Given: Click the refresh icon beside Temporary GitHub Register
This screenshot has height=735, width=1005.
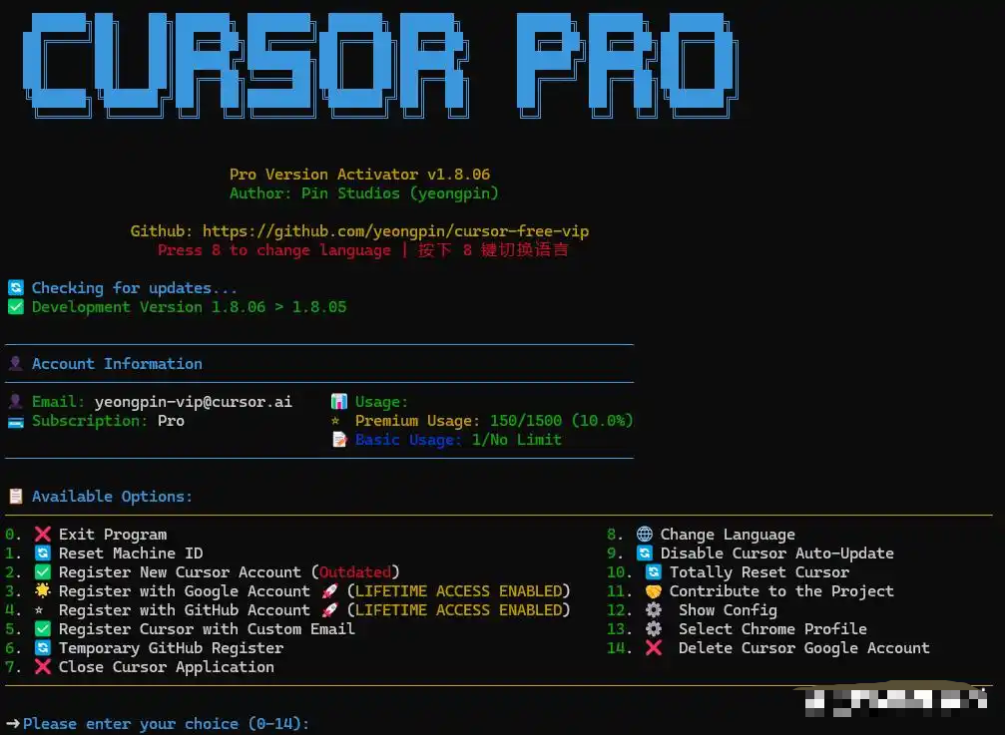Looking at the screenshot, I should tap(42, 648).
